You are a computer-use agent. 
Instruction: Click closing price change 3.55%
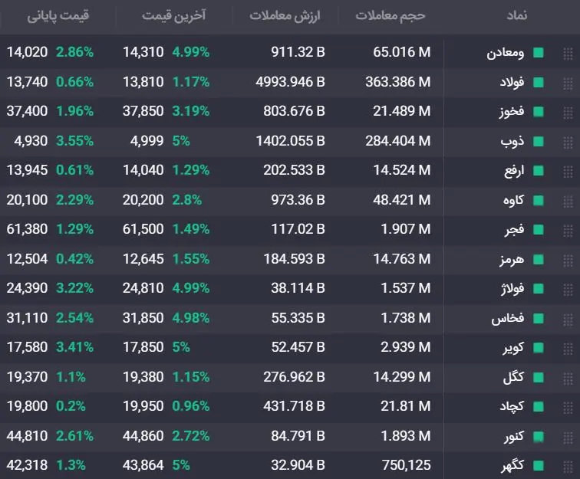[x=74, y=141]
